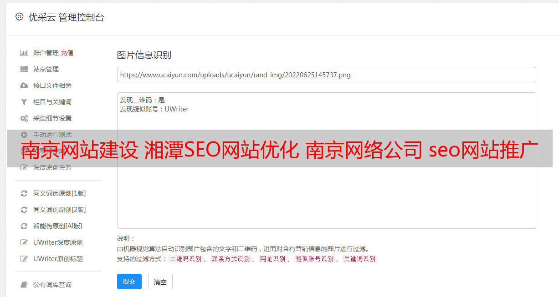
Task: Open 同义词伪原创[2版] tool
Action: (60, 210)
